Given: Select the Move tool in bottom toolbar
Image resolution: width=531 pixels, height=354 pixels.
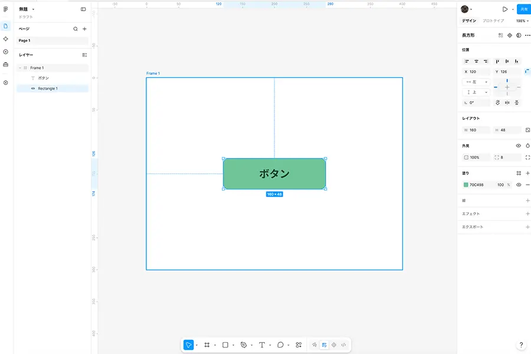Looking at the screenshot, I should (188, 345).
